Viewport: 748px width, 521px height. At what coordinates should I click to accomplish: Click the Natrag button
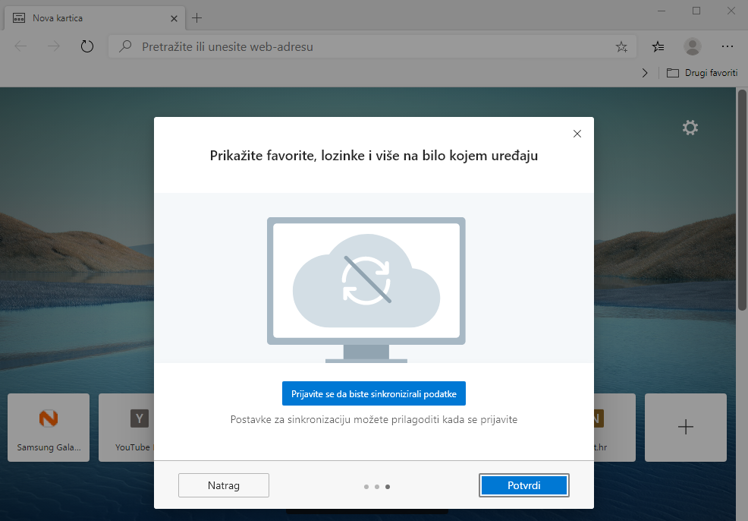point(224,485)
